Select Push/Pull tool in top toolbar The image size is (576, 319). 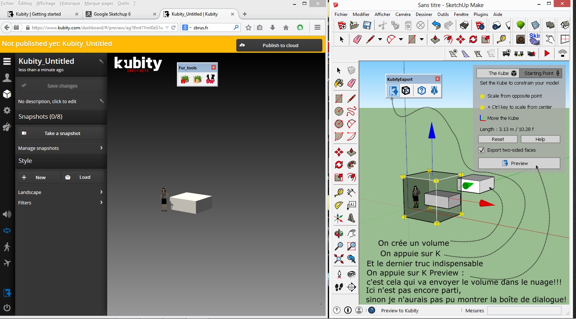click(435, 39)
